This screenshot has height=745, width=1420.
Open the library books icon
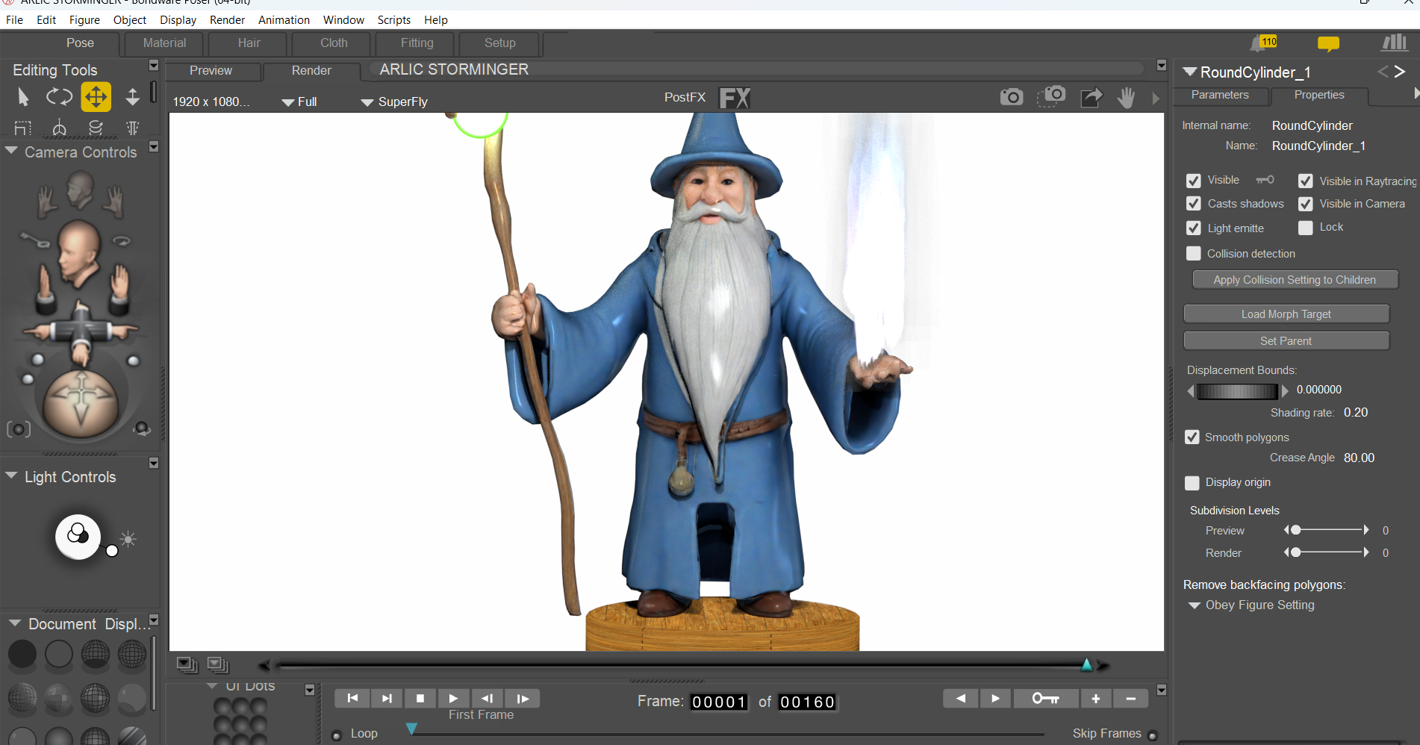click(x=1394, y=43)
